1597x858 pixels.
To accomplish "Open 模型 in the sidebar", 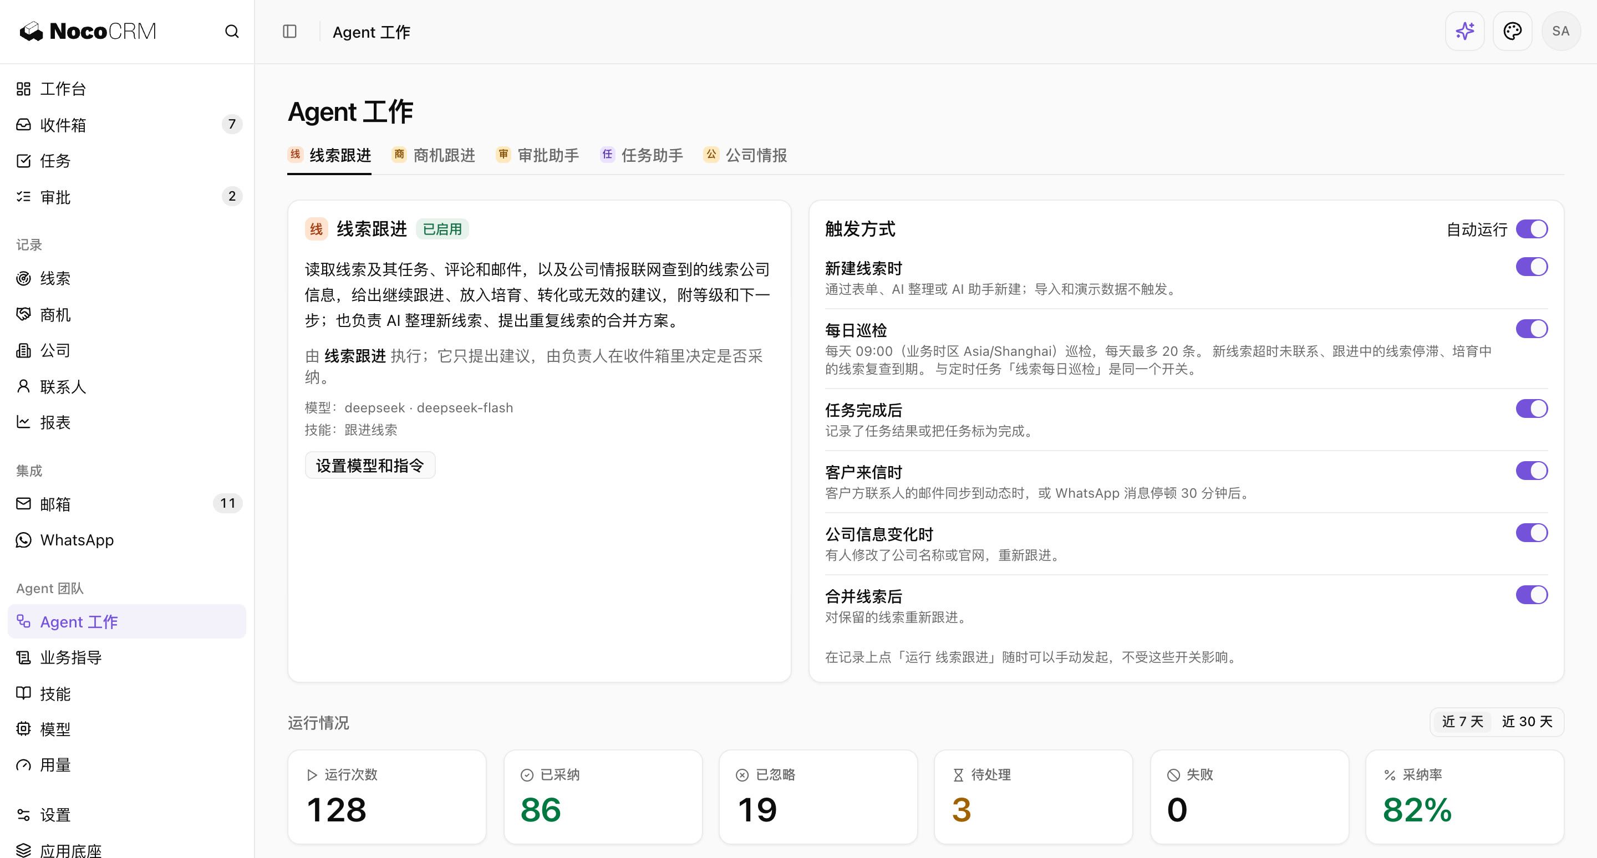I will pos(126,729).
